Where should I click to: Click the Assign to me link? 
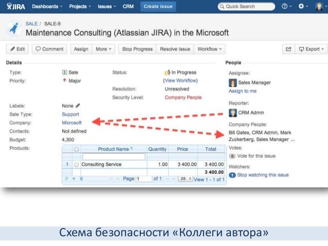(243, 91)
